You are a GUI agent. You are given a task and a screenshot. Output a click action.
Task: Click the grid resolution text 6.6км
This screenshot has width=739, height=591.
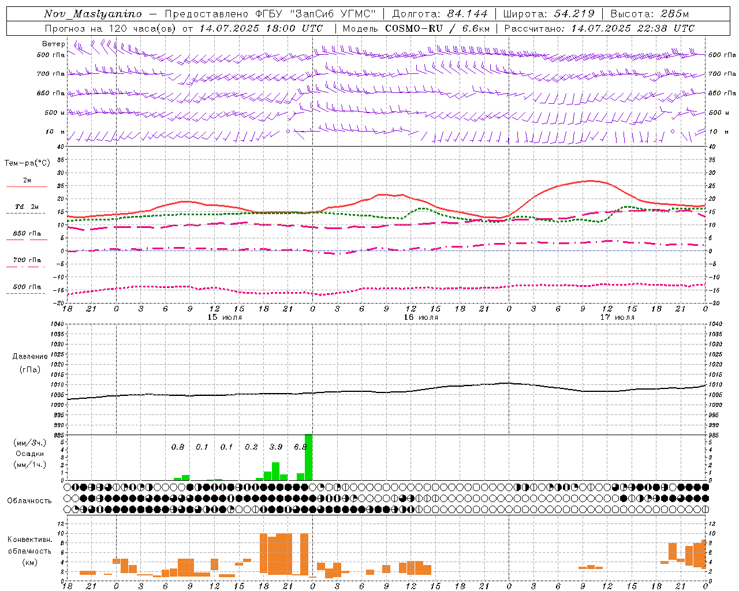pyautogui.click(x=476, y=28)
